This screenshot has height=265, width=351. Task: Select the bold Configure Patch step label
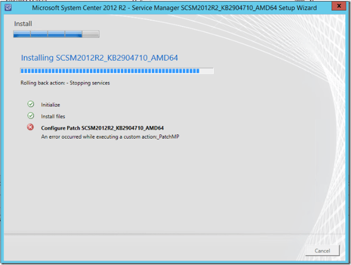[102, 128]
